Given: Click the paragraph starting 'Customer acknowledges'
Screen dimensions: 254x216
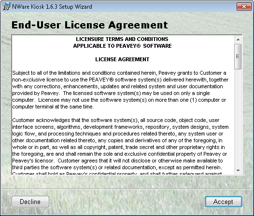Looking at the screenshot, I should tap(120, 147).
